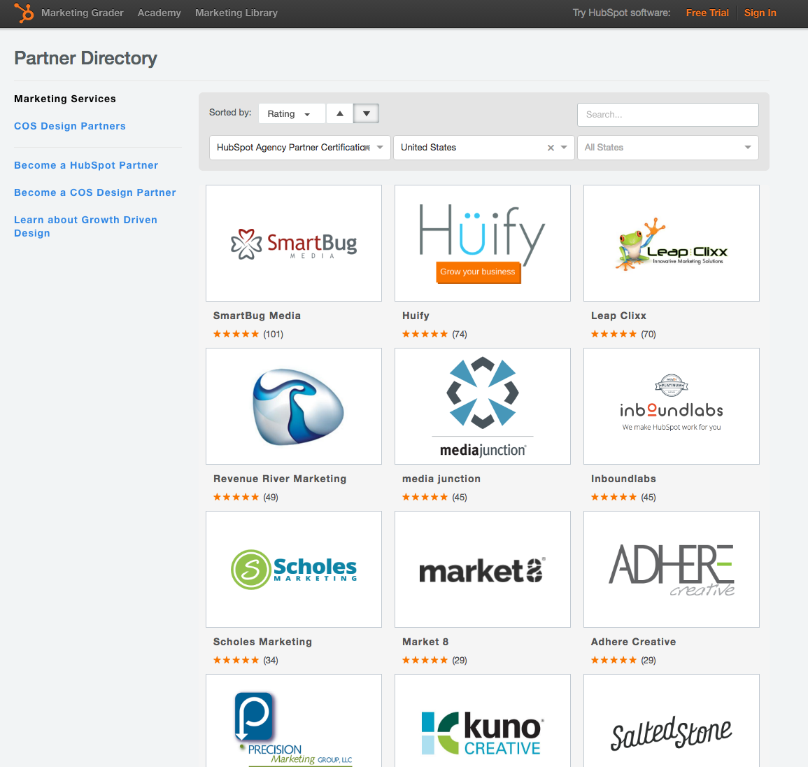Click the Leap Clixx partner name

click(x=618, y=316)
